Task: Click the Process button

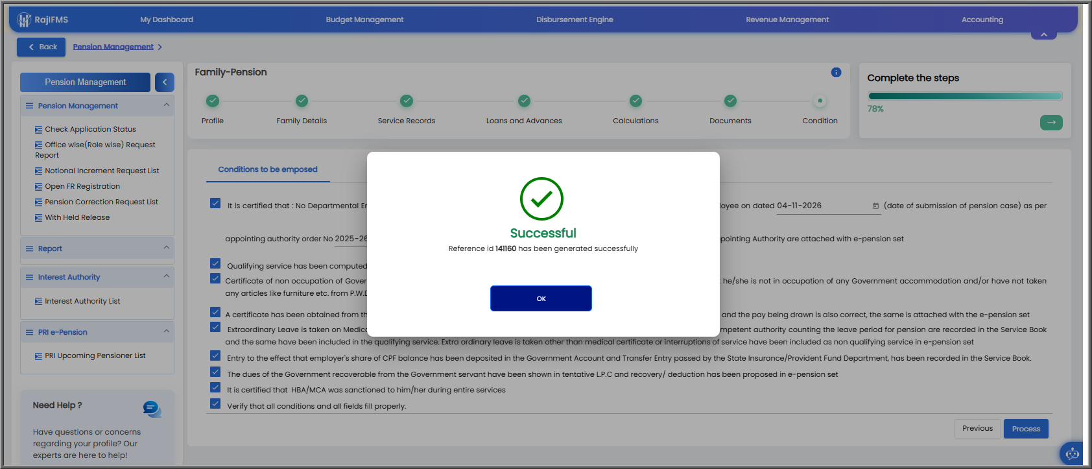Action: [1026, 429]
